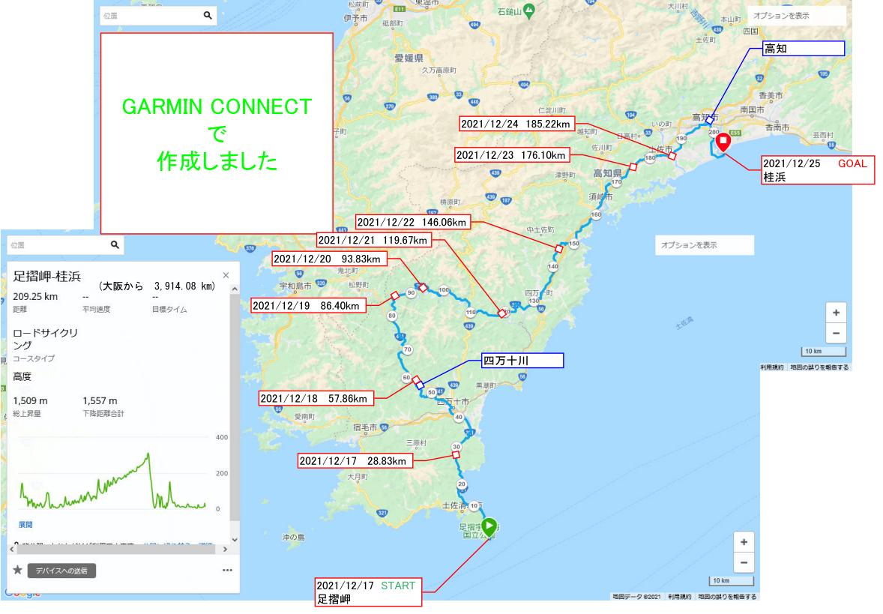The width and height of the screenshot is (883, 614).
Task: Click the horizontal scrollbar left arrow
Action: click(x=12, y=549)
